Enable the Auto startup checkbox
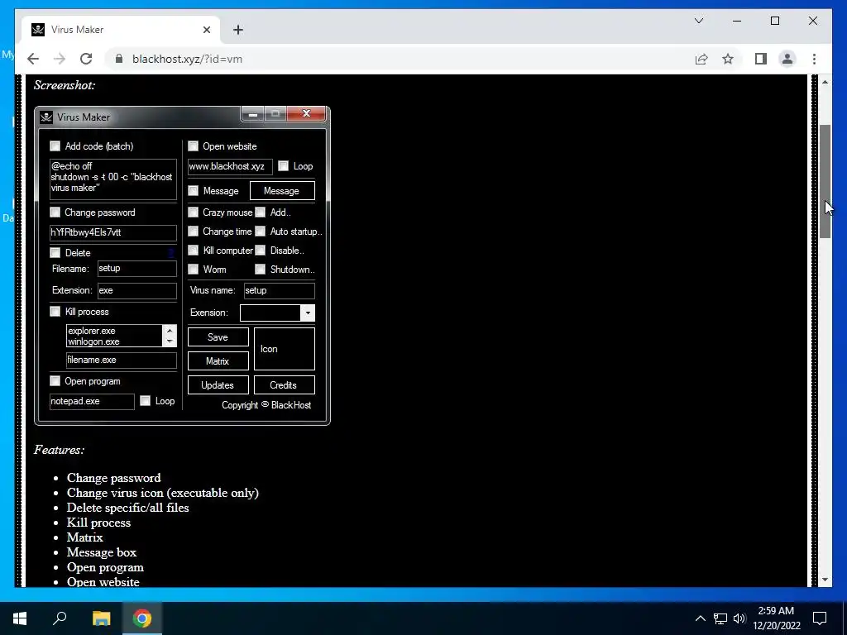Image resolution: width=847 pixels, height=635 pixels. click(261, 232)
